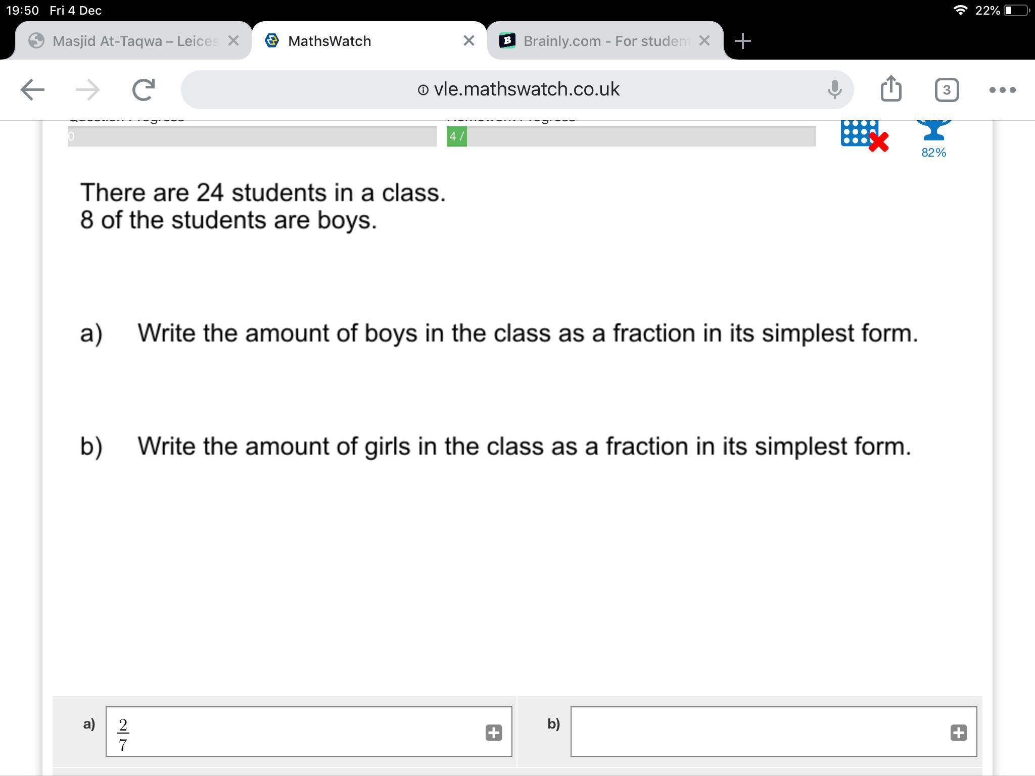The image size is (1035, 776).
Task: Click the Homework Progress bar
Action: tap(631, 136)
